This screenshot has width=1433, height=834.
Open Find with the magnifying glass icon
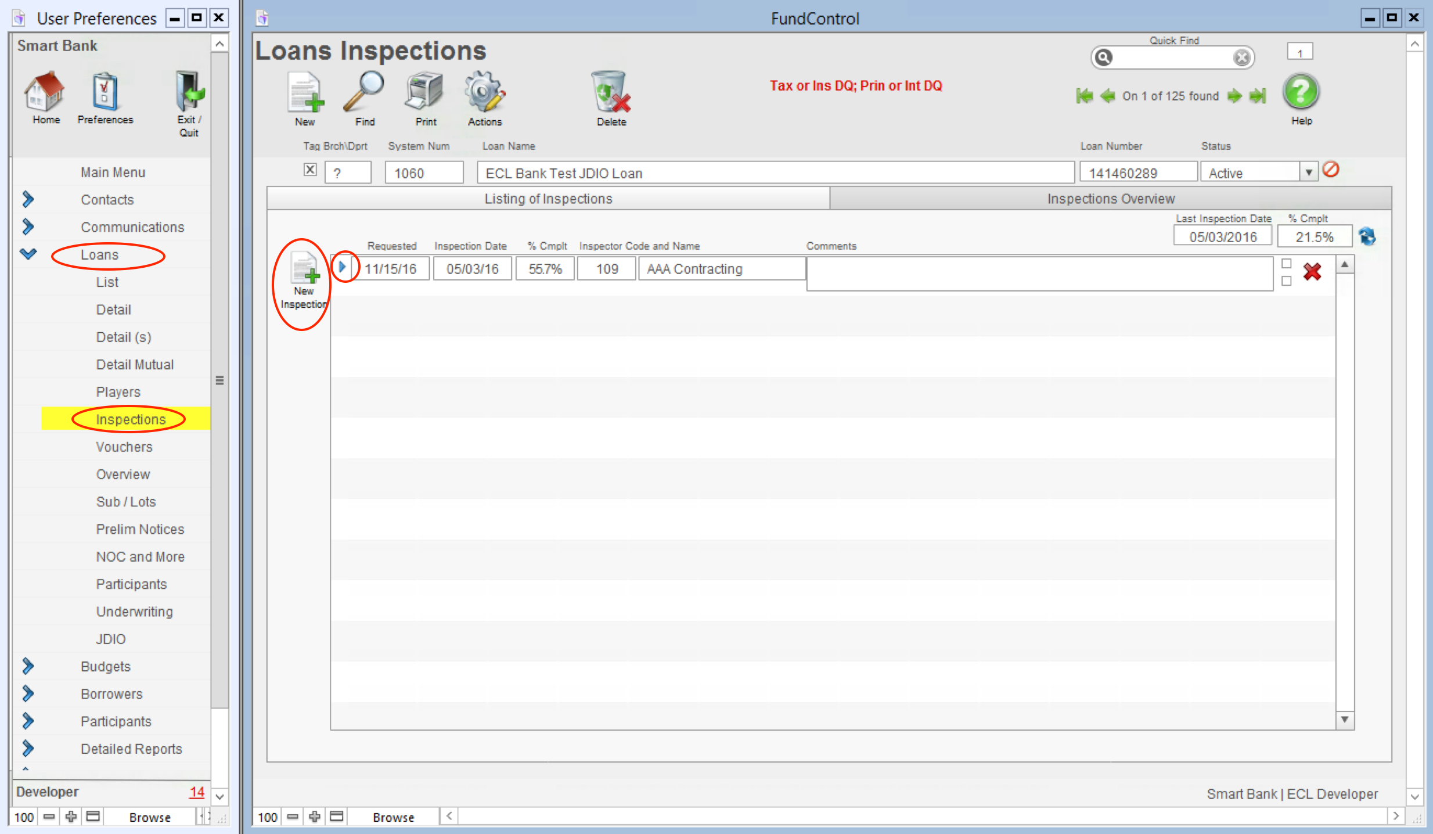(364, 92)
